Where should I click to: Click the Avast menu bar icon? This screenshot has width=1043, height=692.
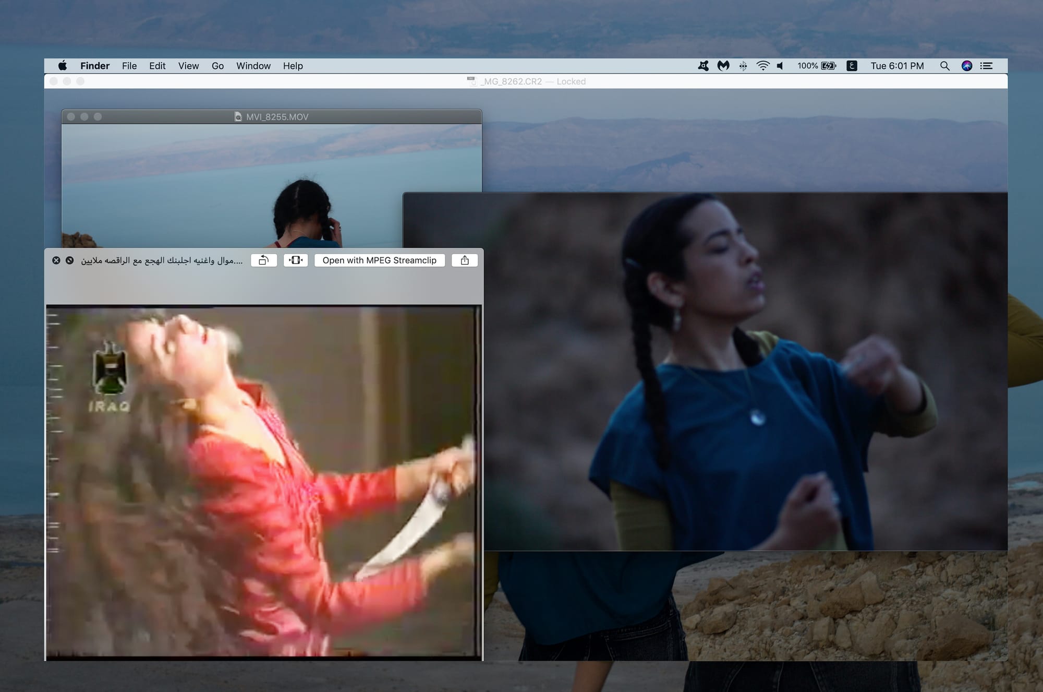[x=704, y=66]
